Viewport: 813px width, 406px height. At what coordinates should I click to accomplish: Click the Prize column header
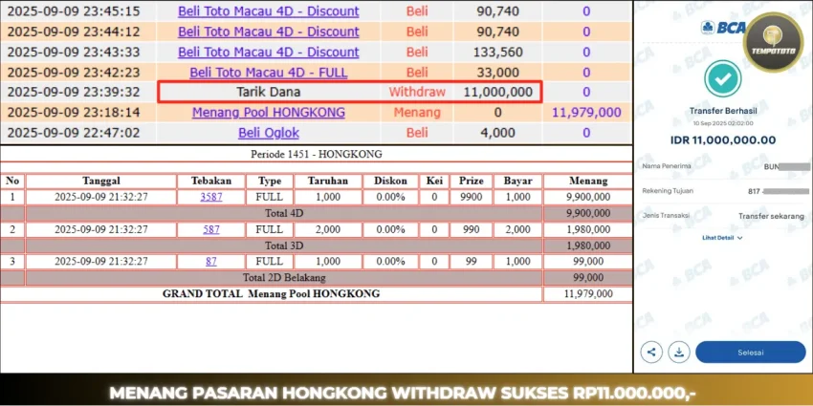pyautogui.click(x=471, y=181)
